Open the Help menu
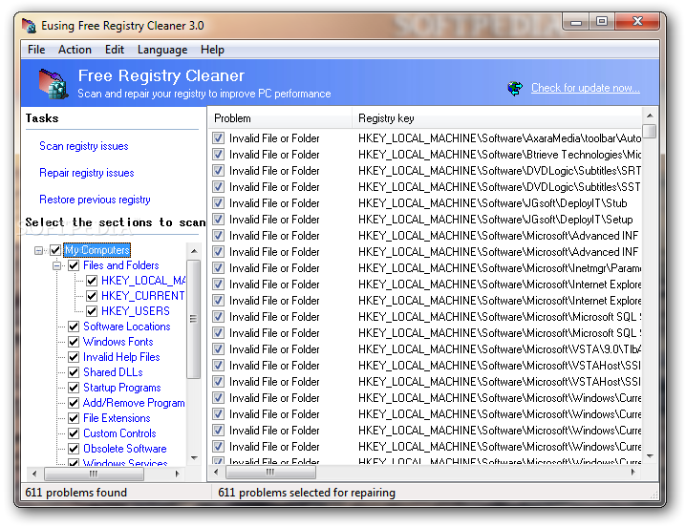The image size is (686, 527). point(213,50)
